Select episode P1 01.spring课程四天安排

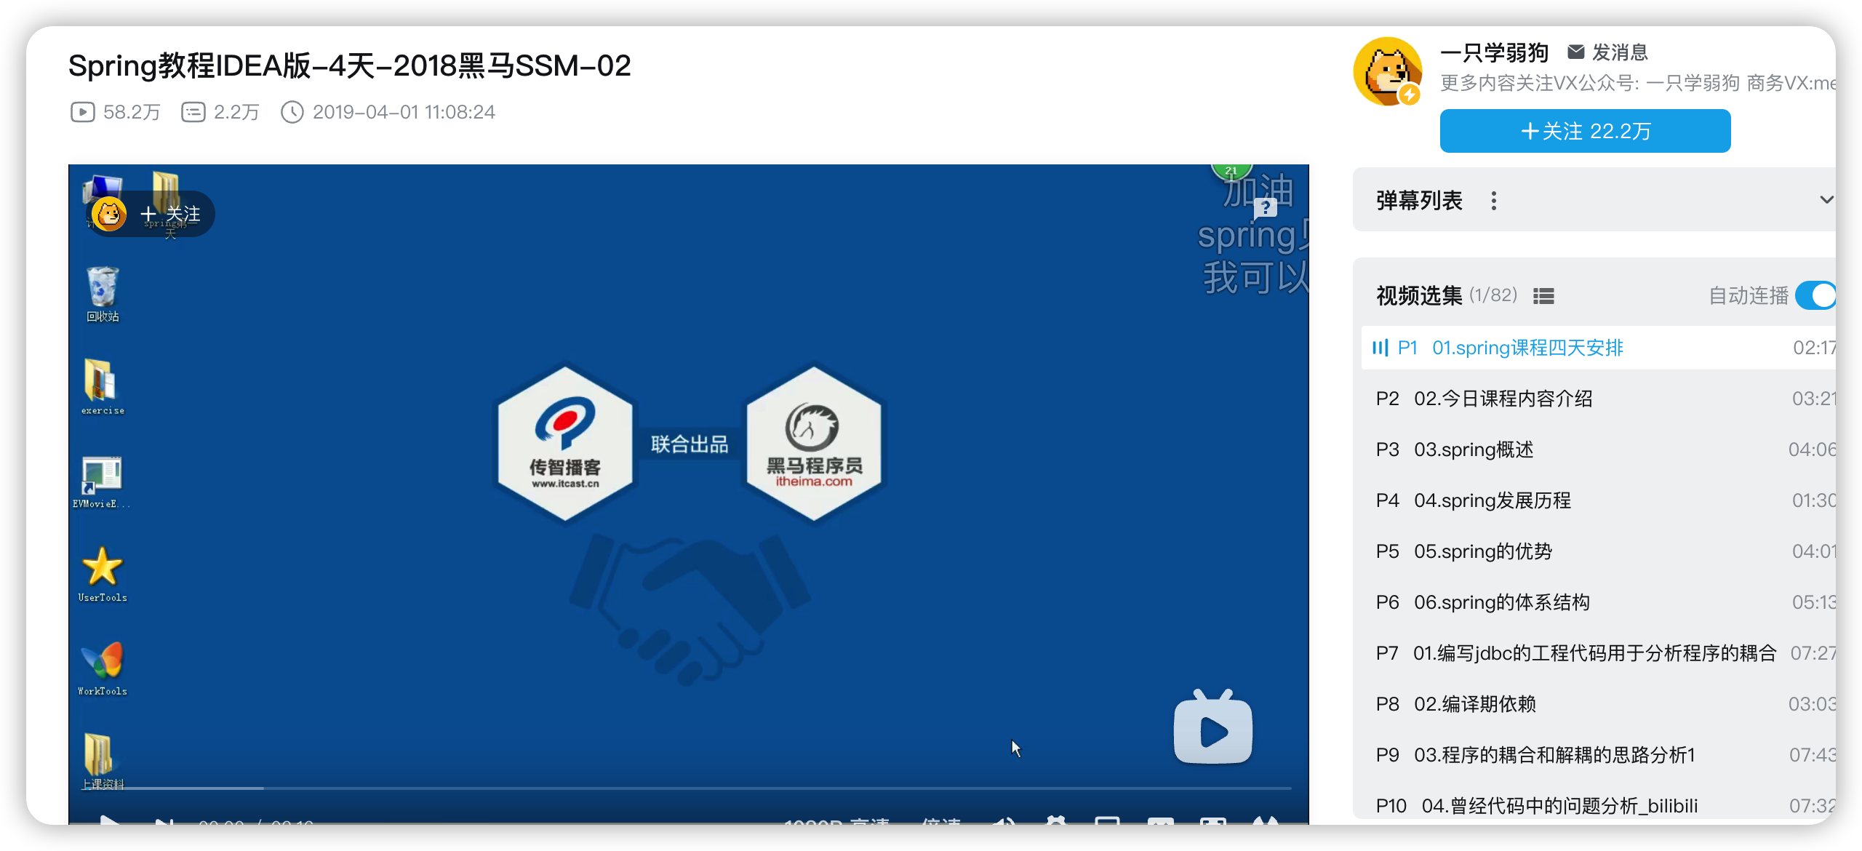1599,348
